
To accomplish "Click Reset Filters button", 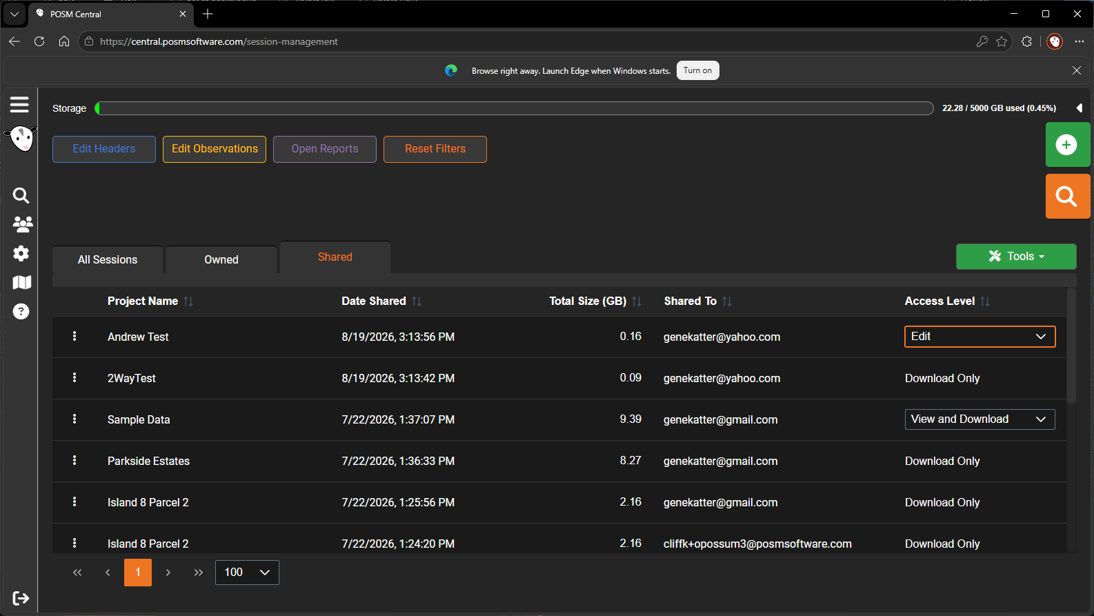I will click(435, 149).
